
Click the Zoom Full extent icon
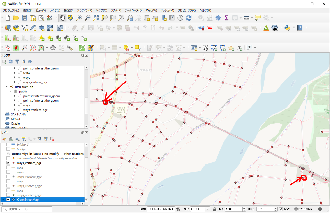point(96,18)
